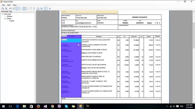Click the taskbar clock showing 4:02 PM
This screenshot has height=109, width=195.
pyautogui.click(x=189, y=106)
